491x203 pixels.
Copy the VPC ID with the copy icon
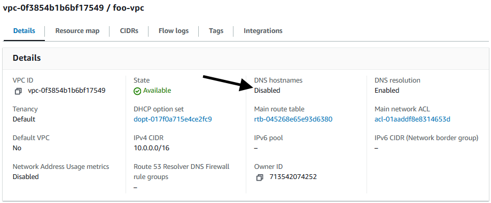point(18,91)
